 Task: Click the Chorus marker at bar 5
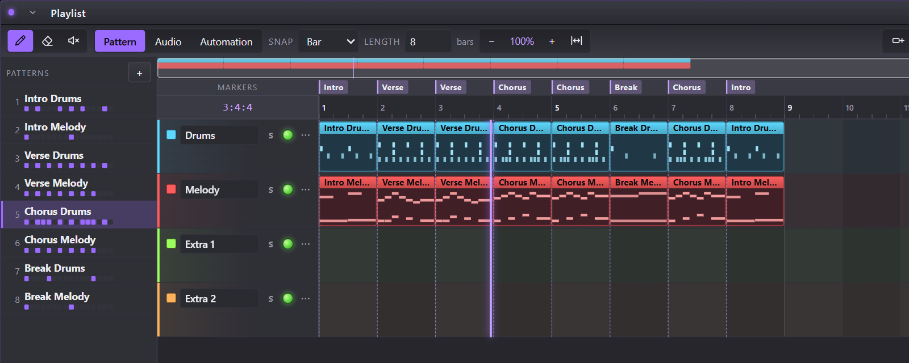[x=570, y=87]
